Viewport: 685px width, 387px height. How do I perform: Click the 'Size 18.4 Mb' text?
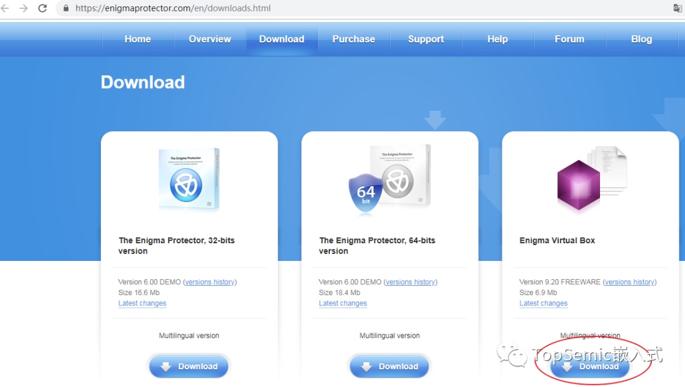(x=339, y=293)
